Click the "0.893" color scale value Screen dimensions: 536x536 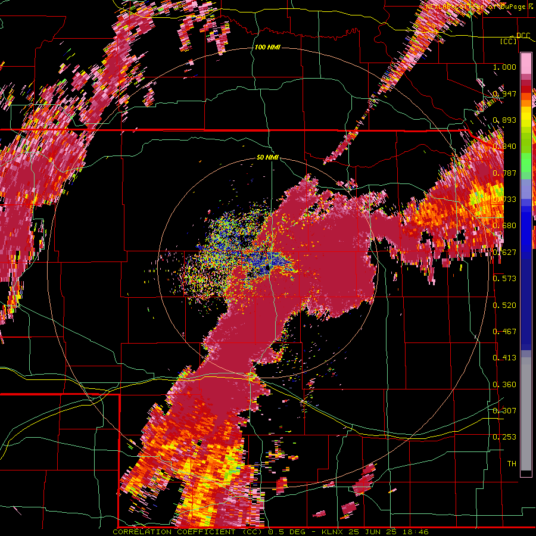pyautogui.click(x=504, y=120)
